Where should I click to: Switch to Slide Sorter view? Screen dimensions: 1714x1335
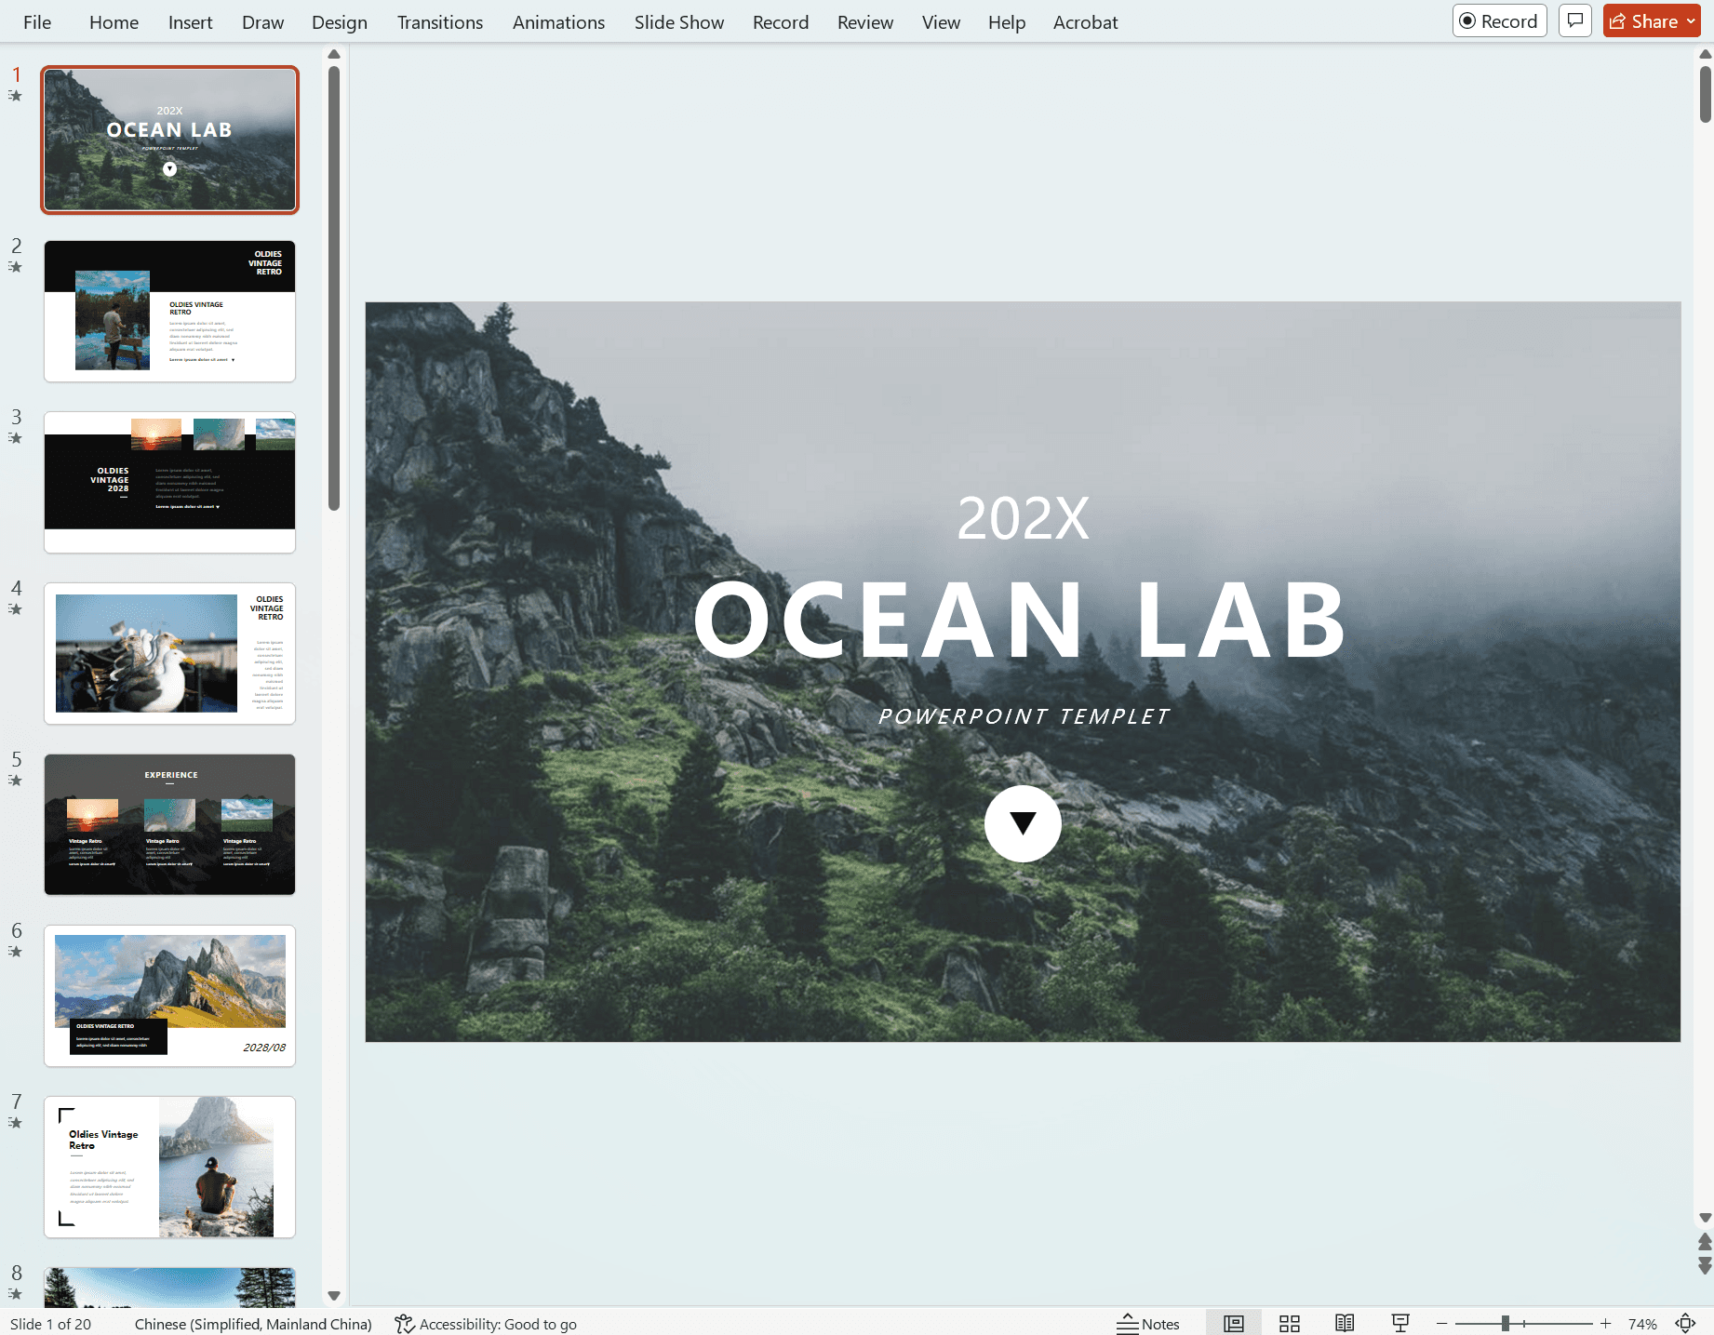[x=1289, y=1324]
